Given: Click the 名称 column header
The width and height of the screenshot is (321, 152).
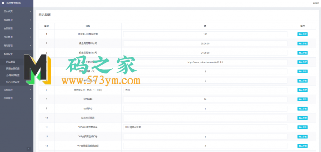Looking at the screenshot, I should 88,26.
